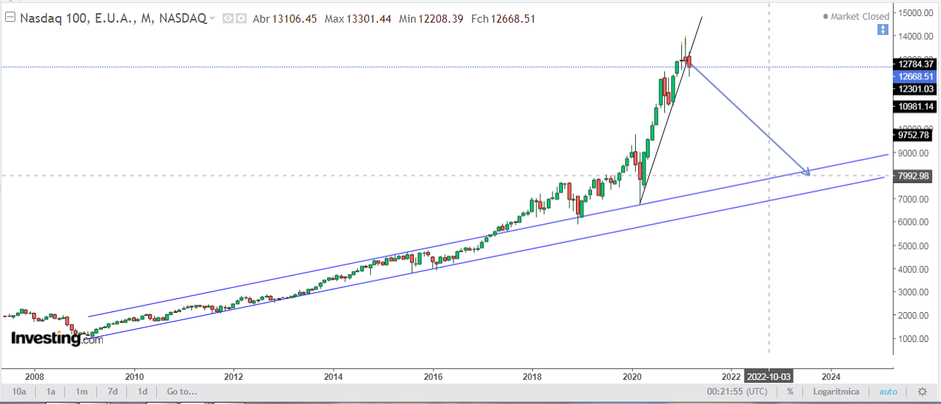Select the 7d time range
This screenshot has width=941, height=404.
coord(112,392)
